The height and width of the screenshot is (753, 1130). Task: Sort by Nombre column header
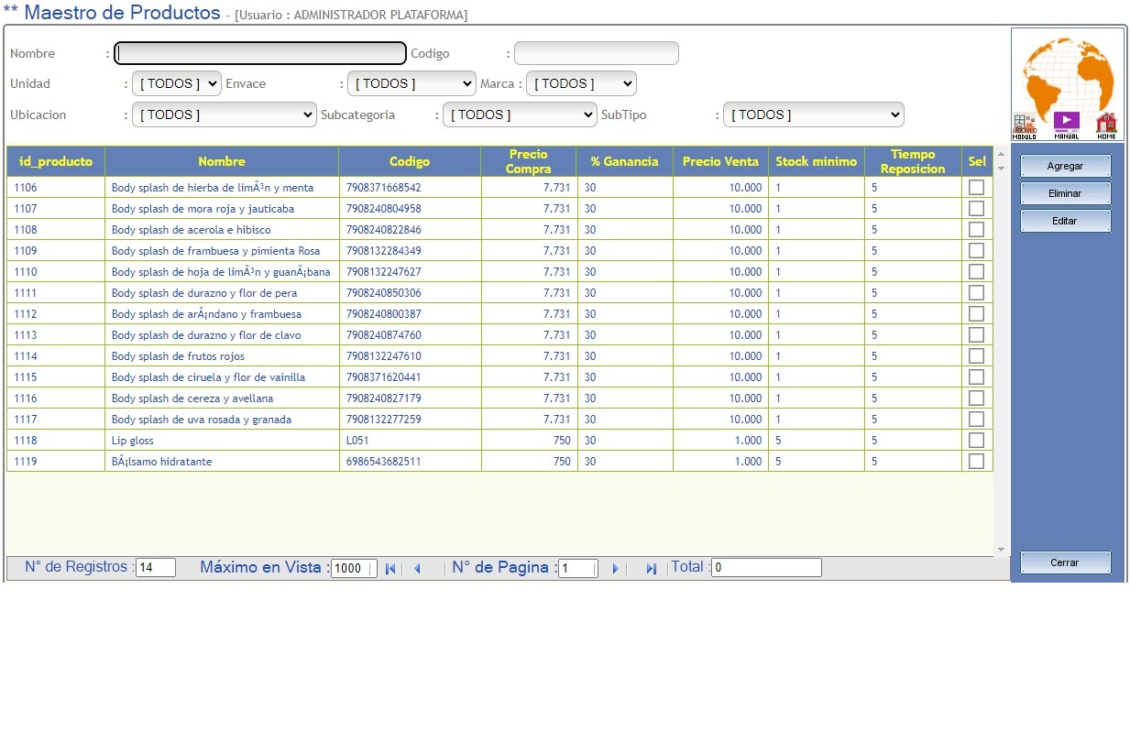click(222, 161)
